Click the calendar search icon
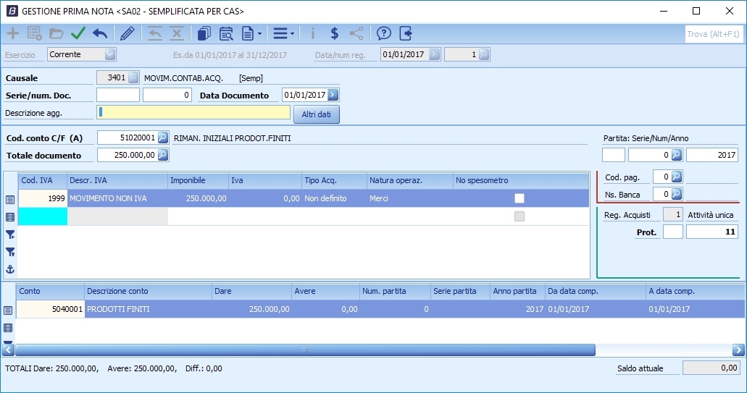Screen dimensions: 747x393 coord(226,33)
